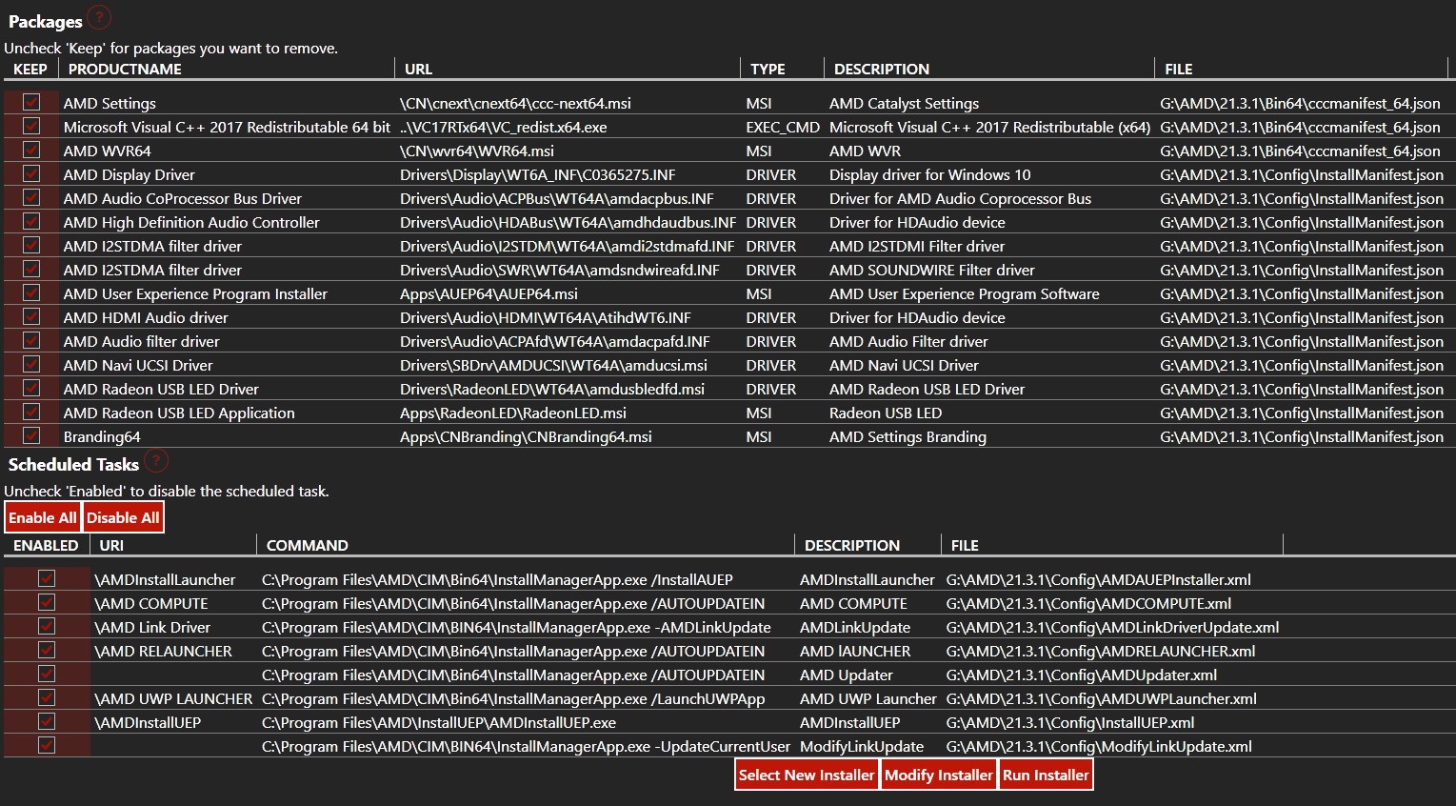Open the help icon beside Packages heading
The height and width of the screenshot is (806, 1456).
(x=99, y=17)
